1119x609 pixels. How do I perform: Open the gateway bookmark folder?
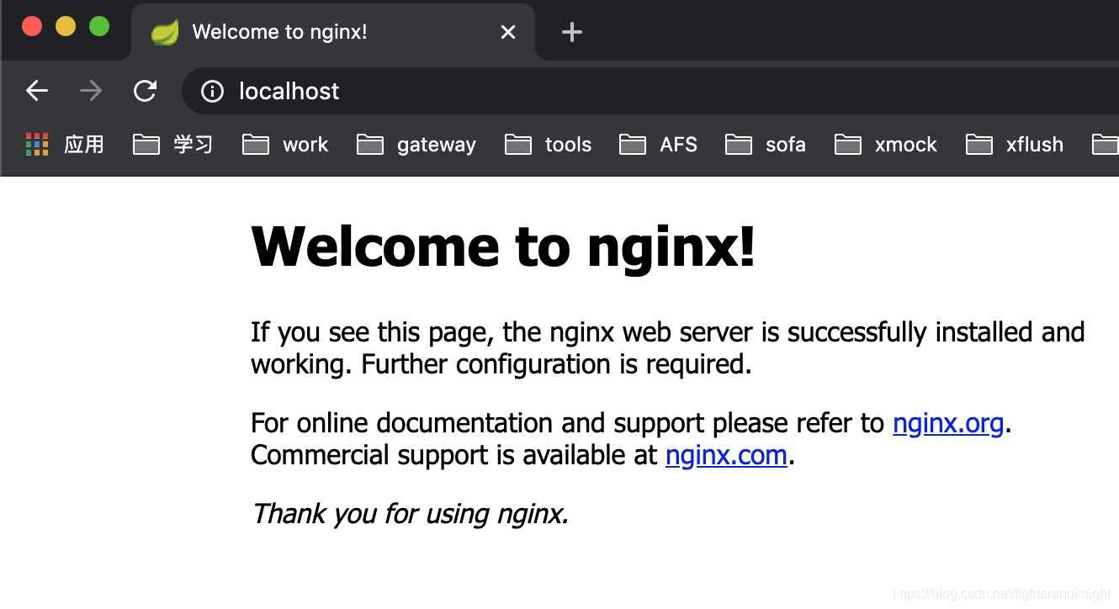tap(416, 145)
